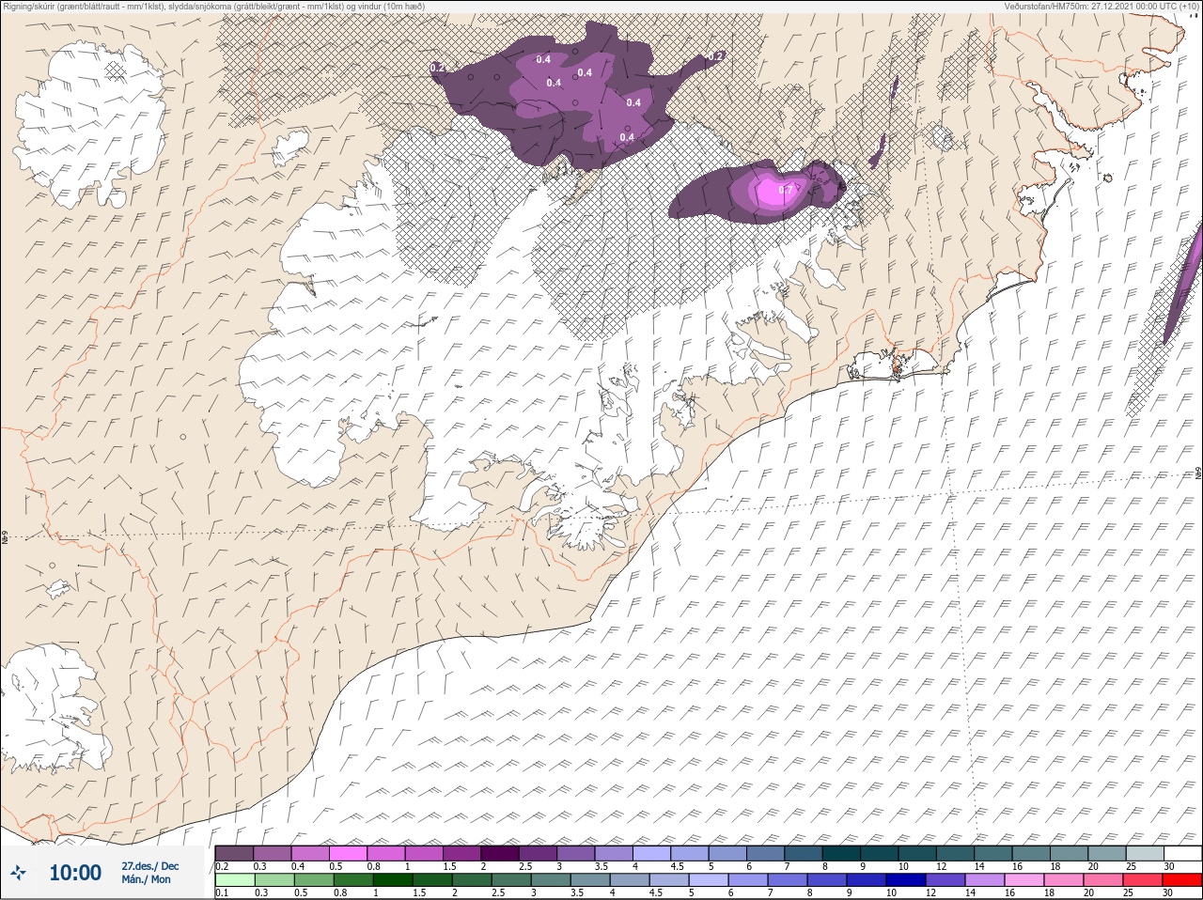Click lower legend pink swatch between 16 and 18

click(1023, 880)
